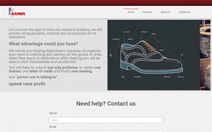Click the 'TOE' label in diagram

pos(182,55)
